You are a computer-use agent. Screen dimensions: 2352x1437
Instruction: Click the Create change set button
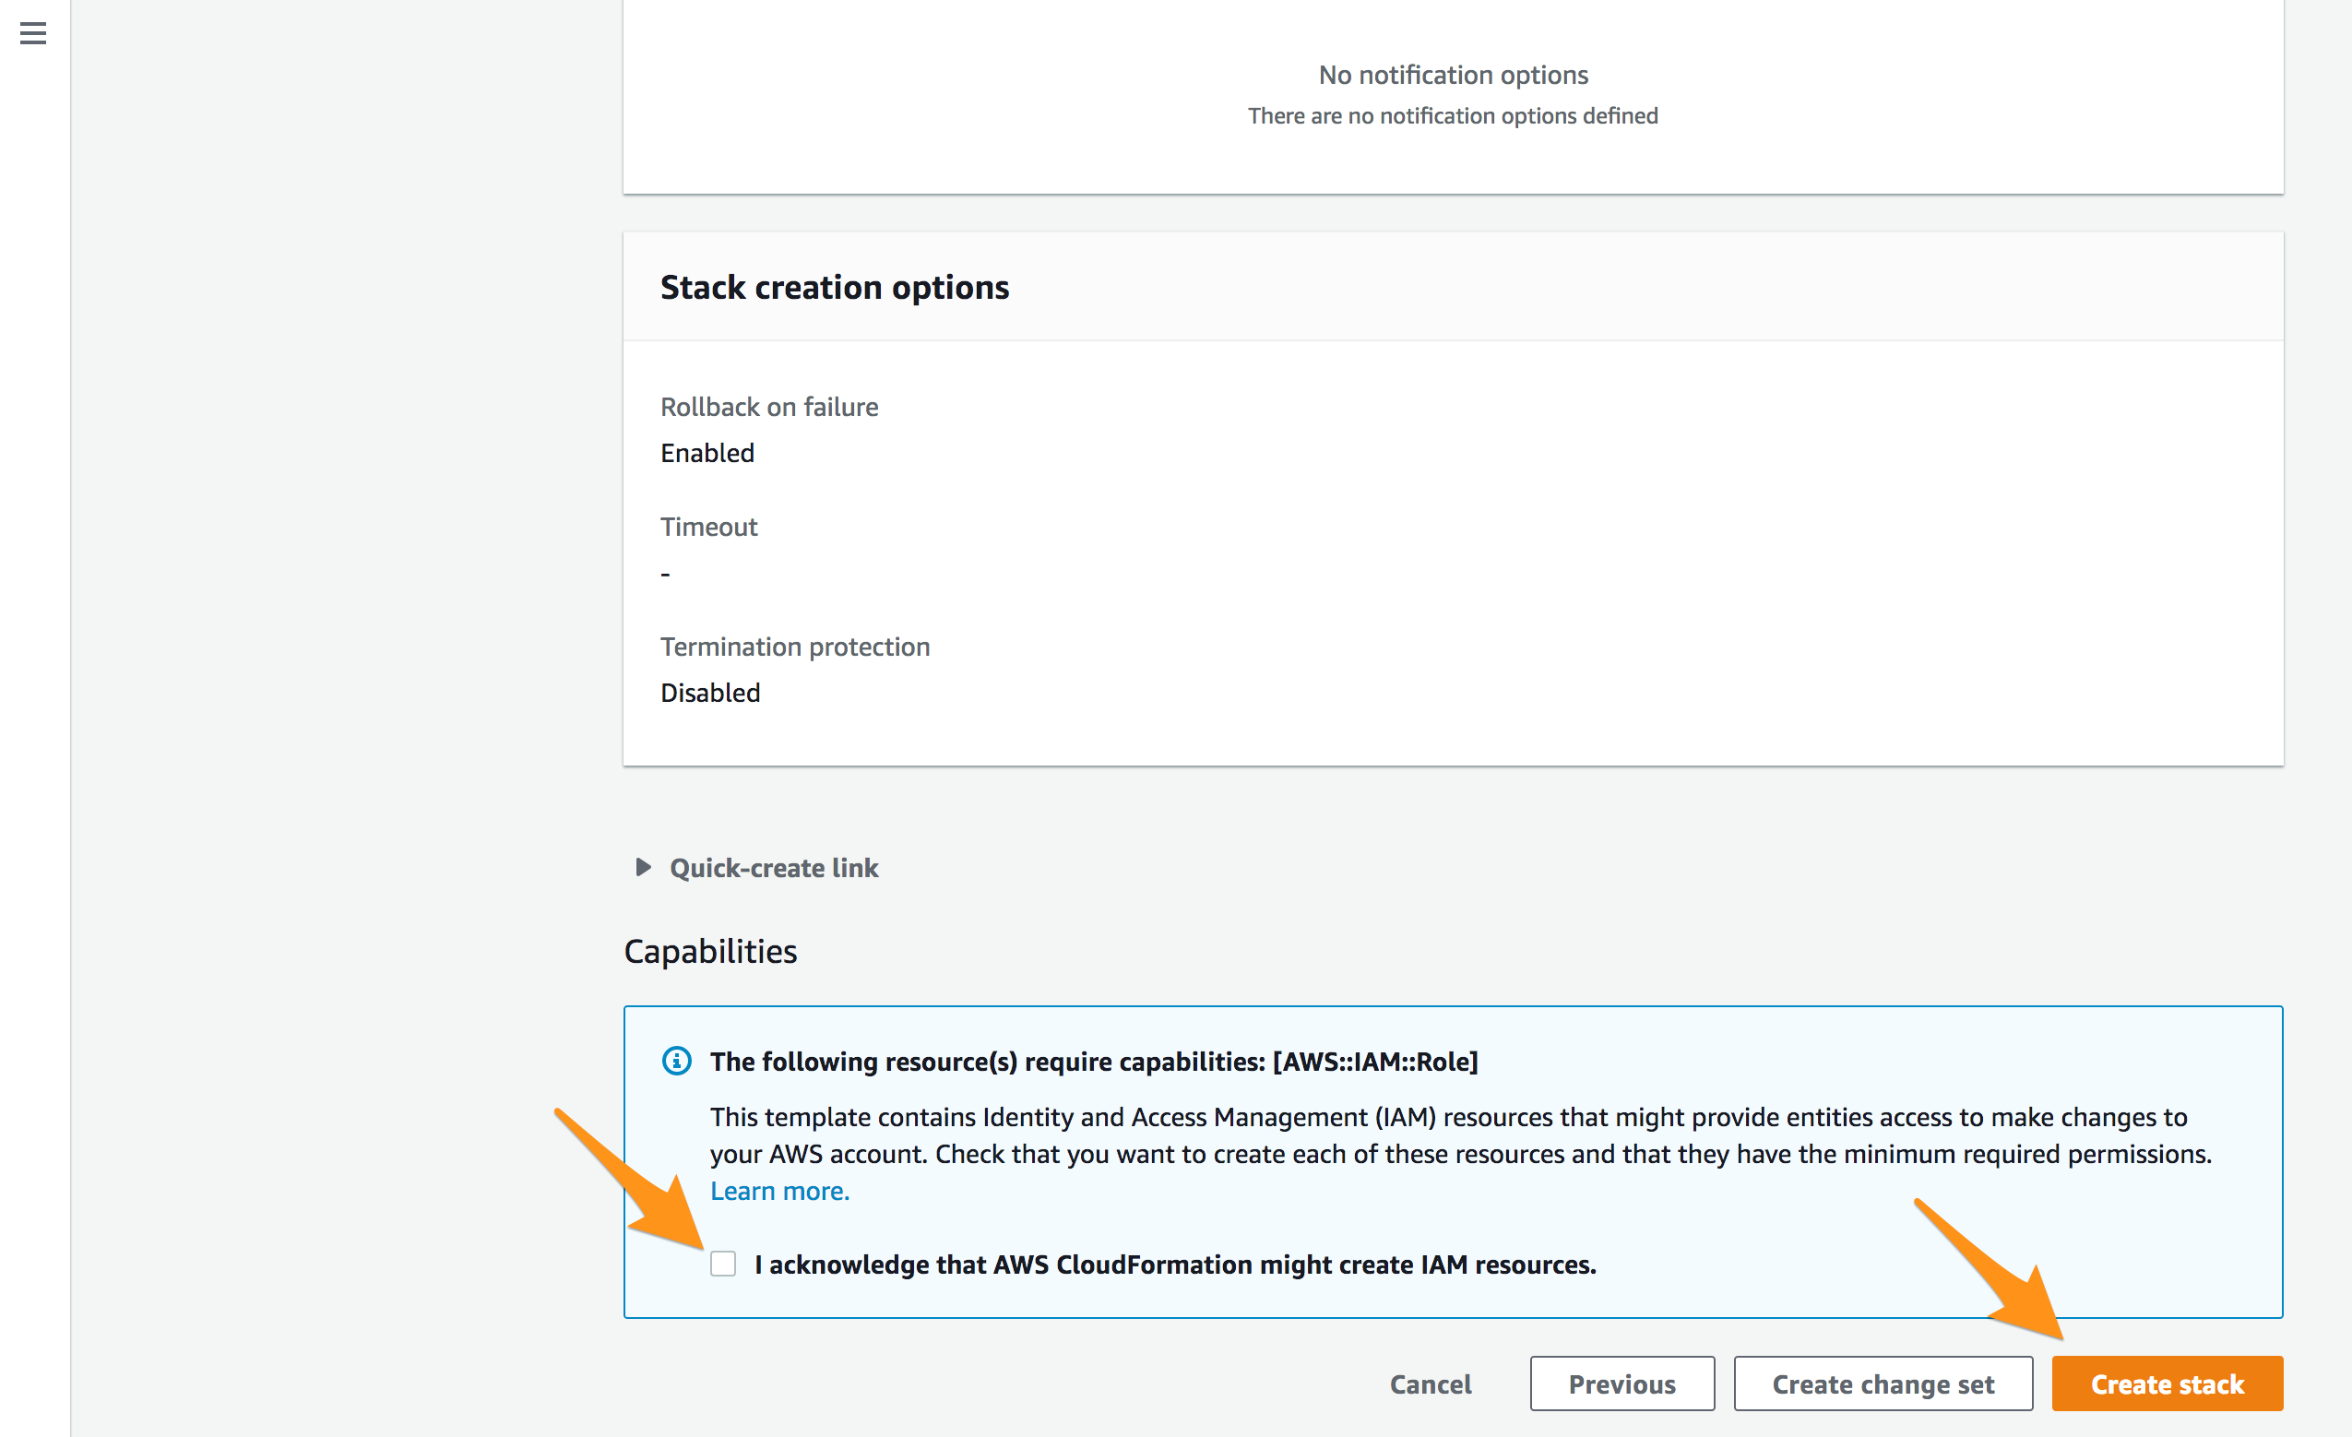[x=1883, y=1383]
